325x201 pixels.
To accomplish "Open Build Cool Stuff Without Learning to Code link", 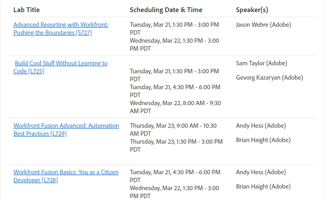I will 61,67.
